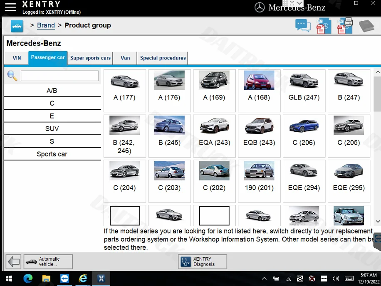Viewport: 381px width, 286px height.
Task: Select the C (205) model
Action: 349,136
